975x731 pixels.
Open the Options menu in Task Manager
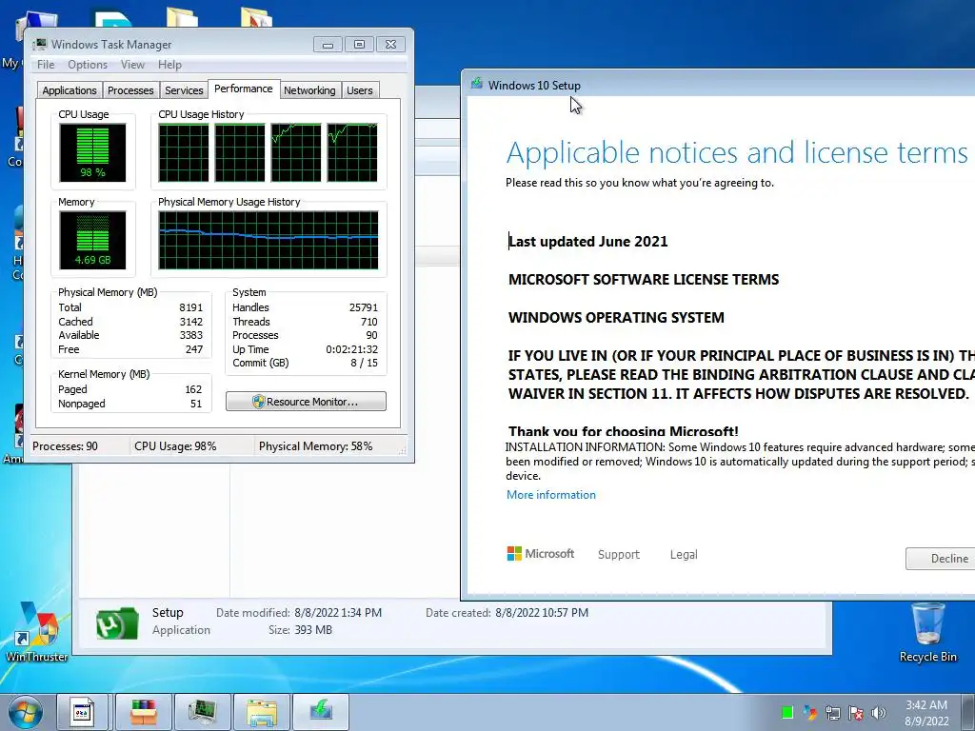click(x=88, y=65)
